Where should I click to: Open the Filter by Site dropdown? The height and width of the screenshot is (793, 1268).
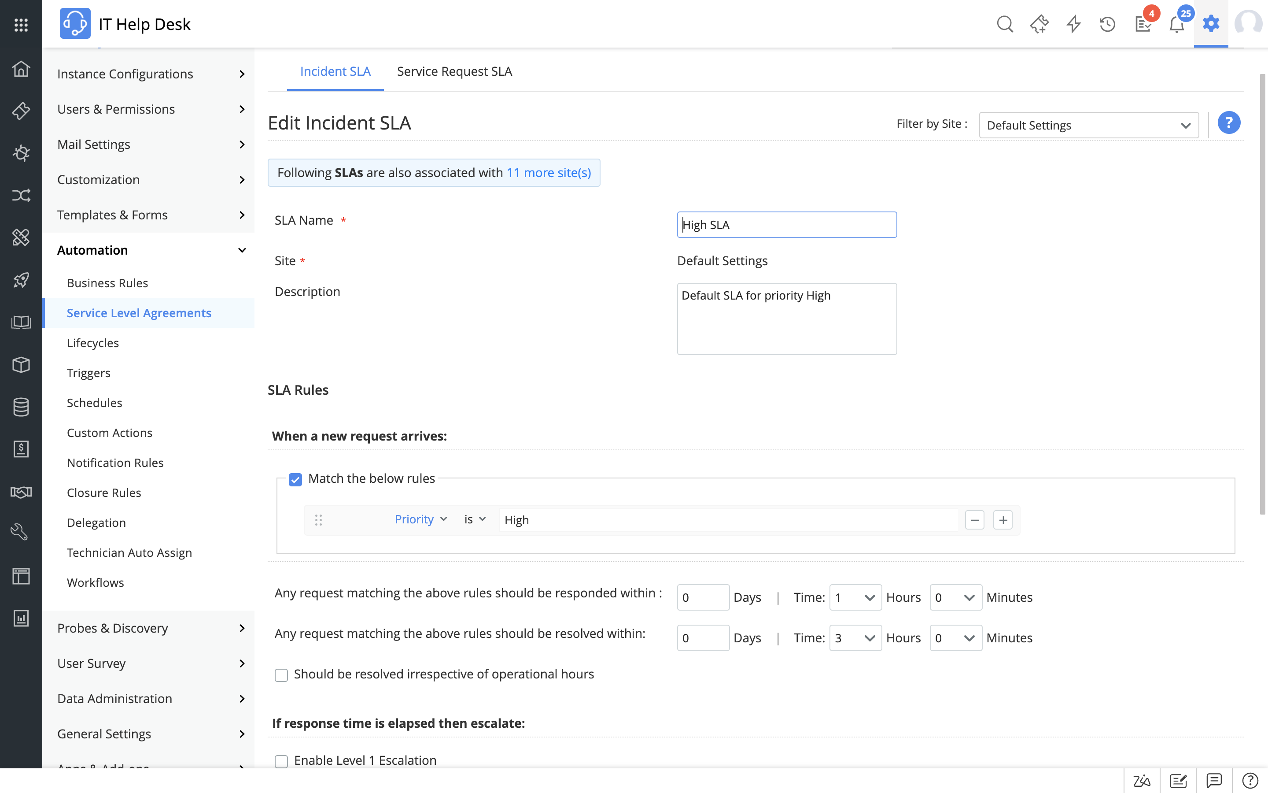coord(1088,125)
